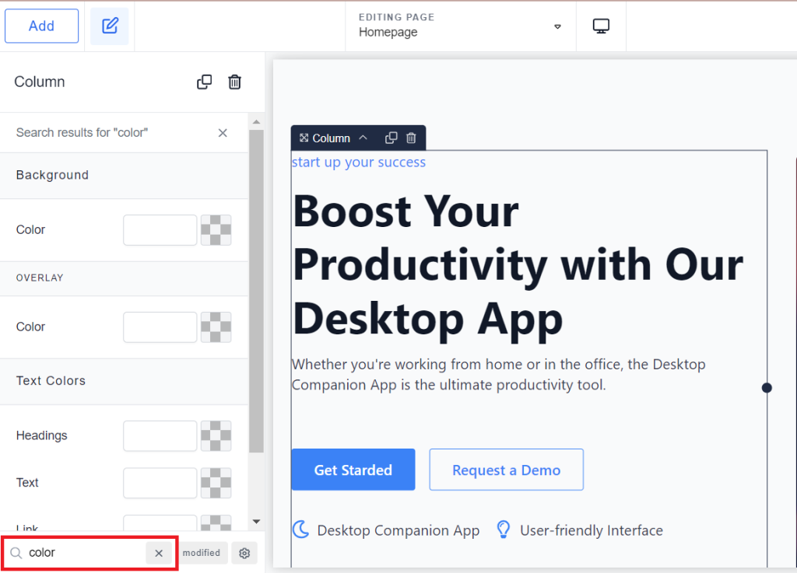Image resolution: width=797 pixels, height=573 pixels.
Task: Open the Background Color swatch picker
Action: click(x=216, y=230)
